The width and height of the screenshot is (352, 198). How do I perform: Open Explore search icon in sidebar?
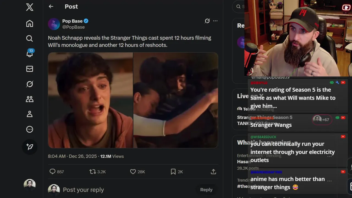[30, 38]
